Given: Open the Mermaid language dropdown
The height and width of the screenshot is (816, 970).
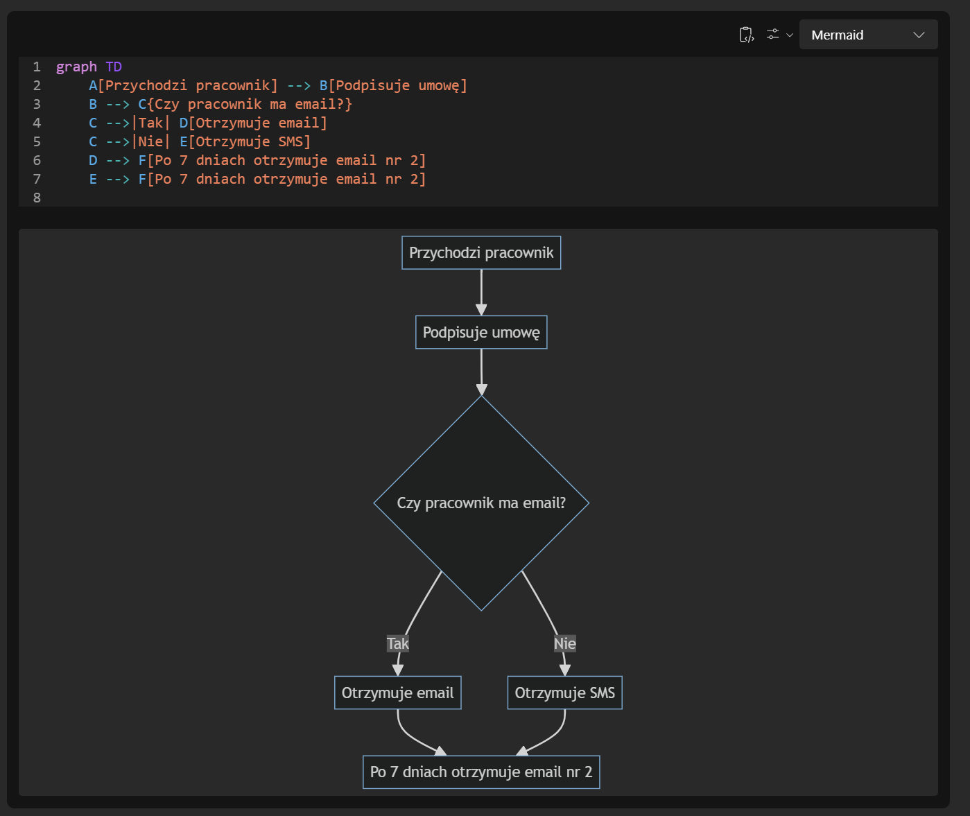Looking at the screenshot, I should (x=868, y=35).
